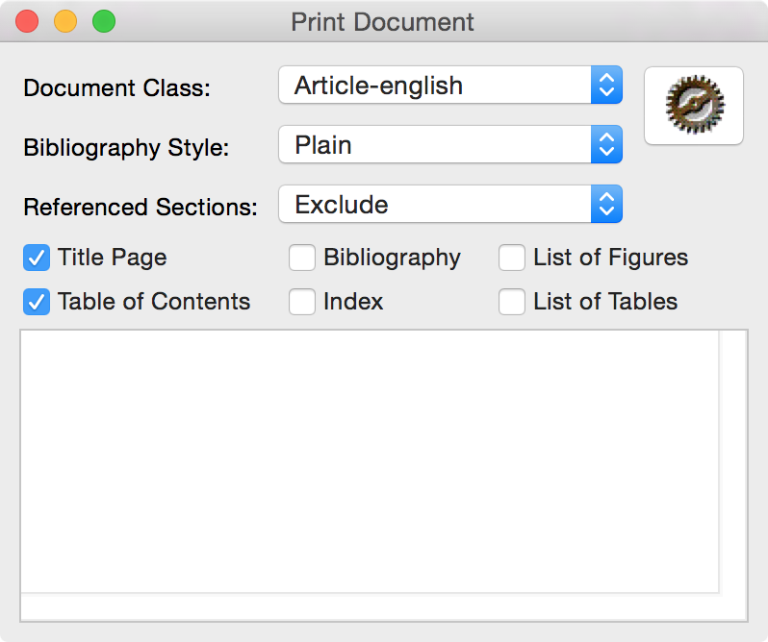768x642 pixels.
Task: Click the Exclude selector blue arrows
Action: pyautogui.click(x=606, y=204)
